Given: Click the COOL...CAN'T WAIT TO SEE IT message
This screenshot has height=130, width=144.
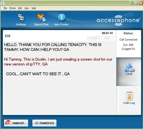Looking at the screenshot, I should 38,74.
